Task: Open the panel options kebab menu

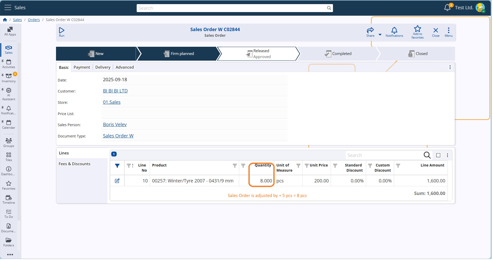Action: (x=450, y=67)
